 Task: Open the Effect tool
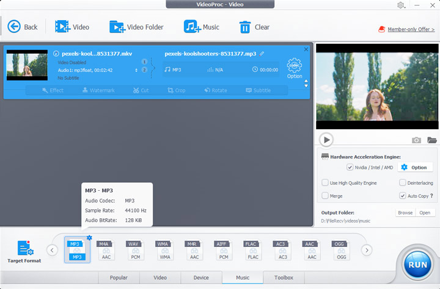[53, 90]
